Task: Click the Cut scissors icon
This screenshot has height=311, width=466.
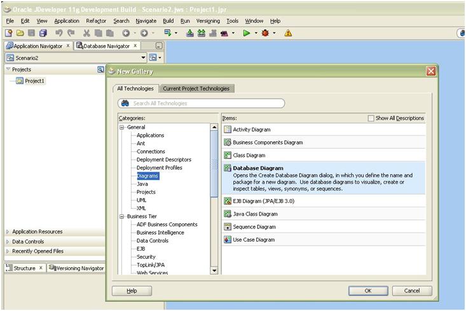Action: [x=86, y=33]
